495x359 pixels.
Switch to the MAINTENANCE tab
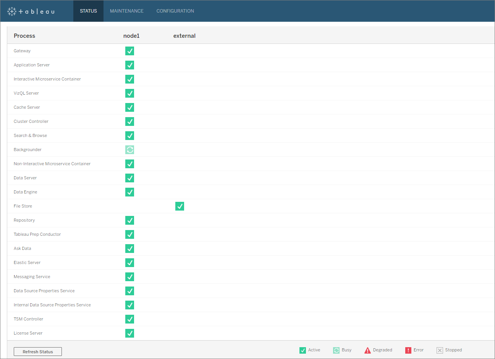pos(126,11)
